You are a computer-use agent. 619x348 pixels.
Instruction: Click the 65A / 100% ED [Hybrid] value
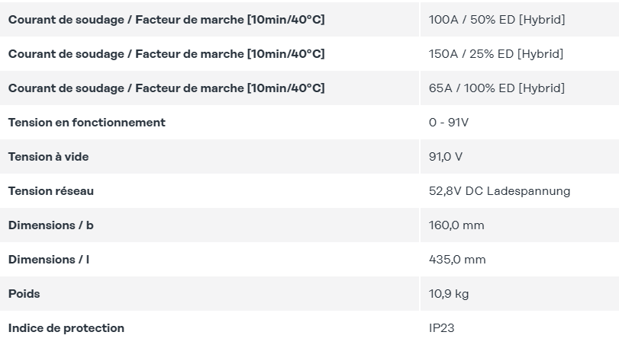click(497, 88)
